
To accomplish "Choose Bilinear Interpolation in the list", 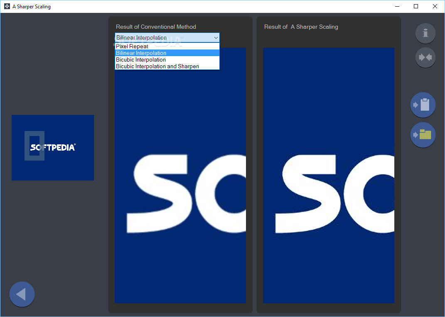I will [x=167, y=53].
